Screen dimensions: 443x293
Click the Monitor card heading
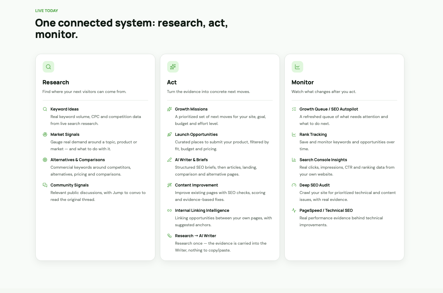tap(303, 82)
